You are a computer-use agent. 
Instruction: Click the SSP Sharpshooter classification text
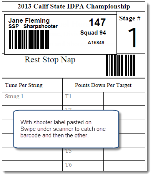click(33, 26)
